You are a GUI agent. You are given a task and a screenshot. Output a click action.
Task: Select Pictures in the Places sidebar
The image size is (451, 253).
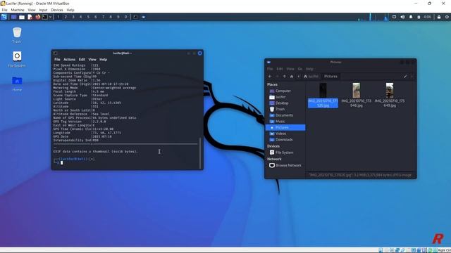pos(285,127)
